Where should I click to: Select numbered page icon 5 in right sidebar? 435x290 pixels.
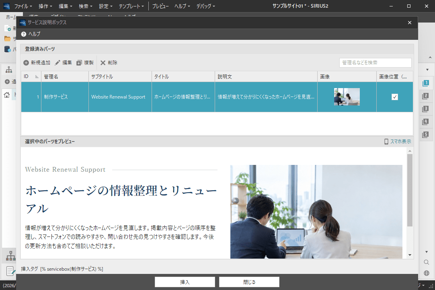pos(425,135)
